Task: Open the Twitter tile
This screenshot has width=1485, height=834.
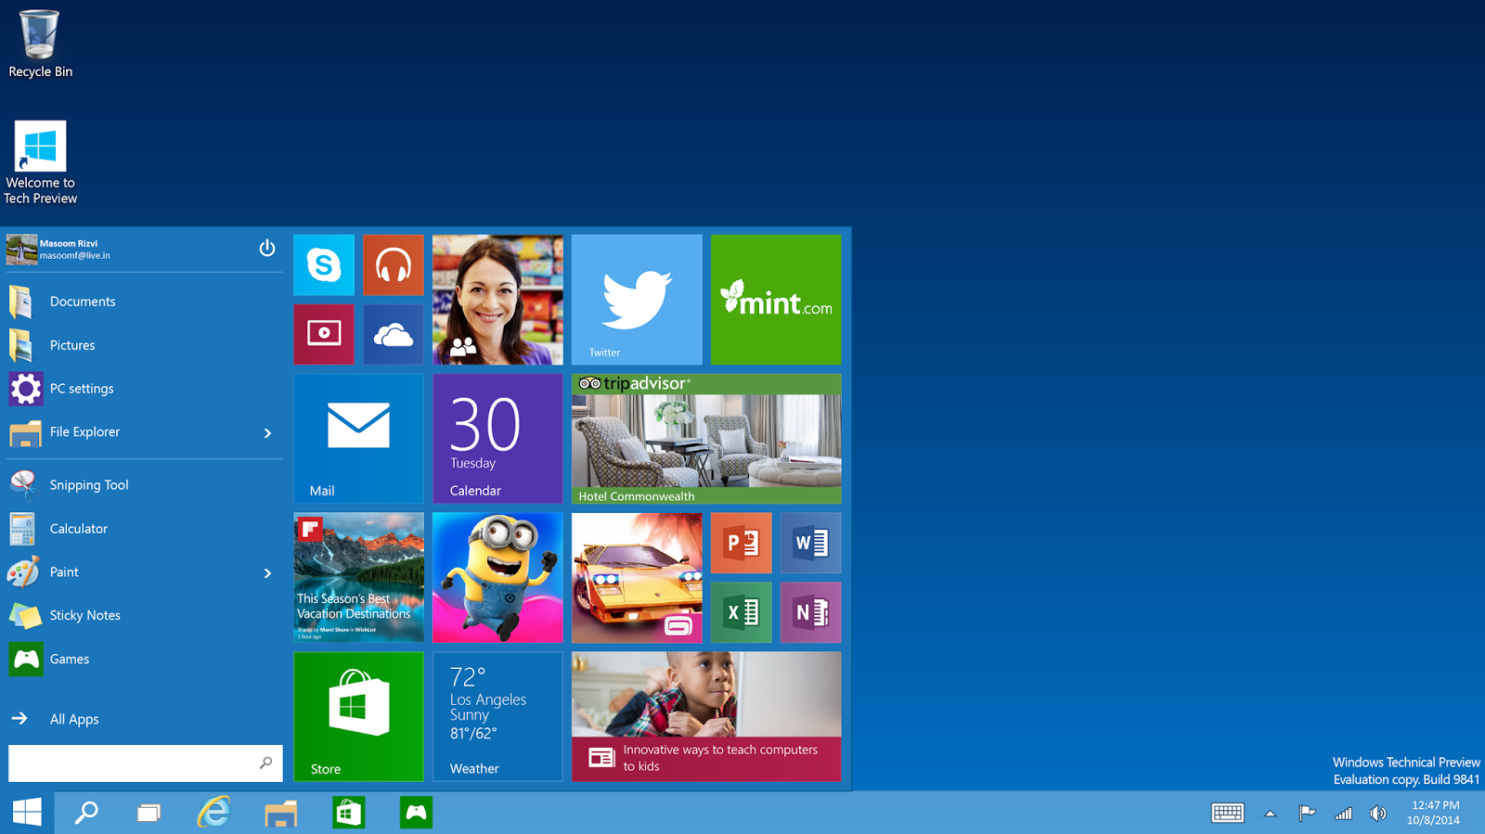Action: (x=637, y=300)
